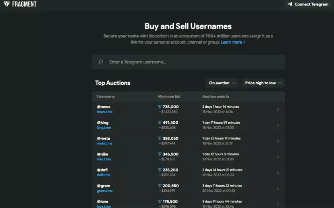The width and height of the screenshot is (334, 208).
Task: Click the Auction ends in column header
Action: 216,97
